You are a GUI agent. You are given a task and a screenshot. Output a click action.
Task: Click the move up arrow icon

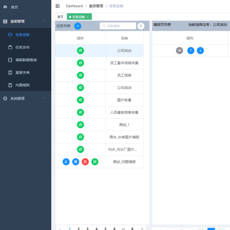tap(191, 51)
